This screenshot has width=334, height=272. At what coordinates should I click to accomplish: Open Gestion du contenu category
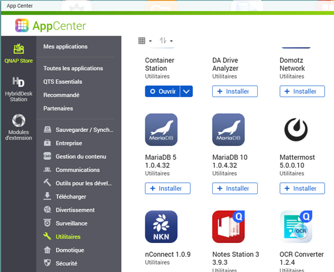point(81,157)
